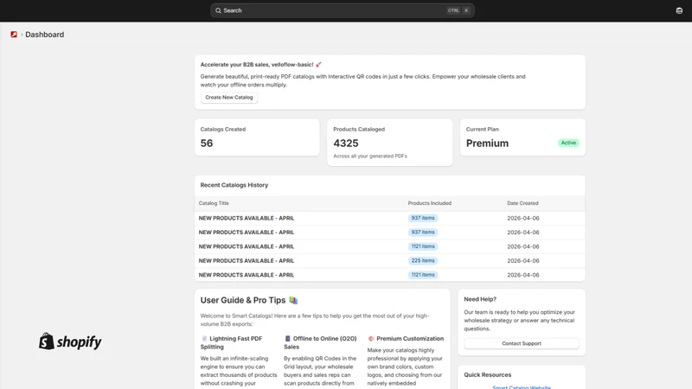Screen dimensions: 692x389
Task: Click the CTRL shortcut key badge in search
Action: coord(453,10)
